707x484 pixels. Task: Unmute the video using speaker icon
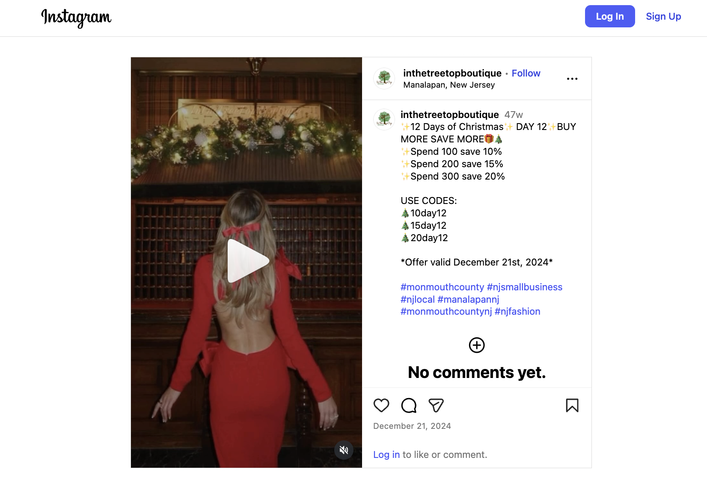point(344,450)
